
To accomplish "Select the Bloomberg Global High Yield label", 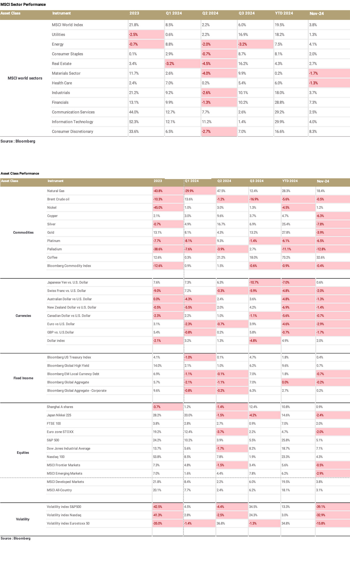I will pos(68,366).
